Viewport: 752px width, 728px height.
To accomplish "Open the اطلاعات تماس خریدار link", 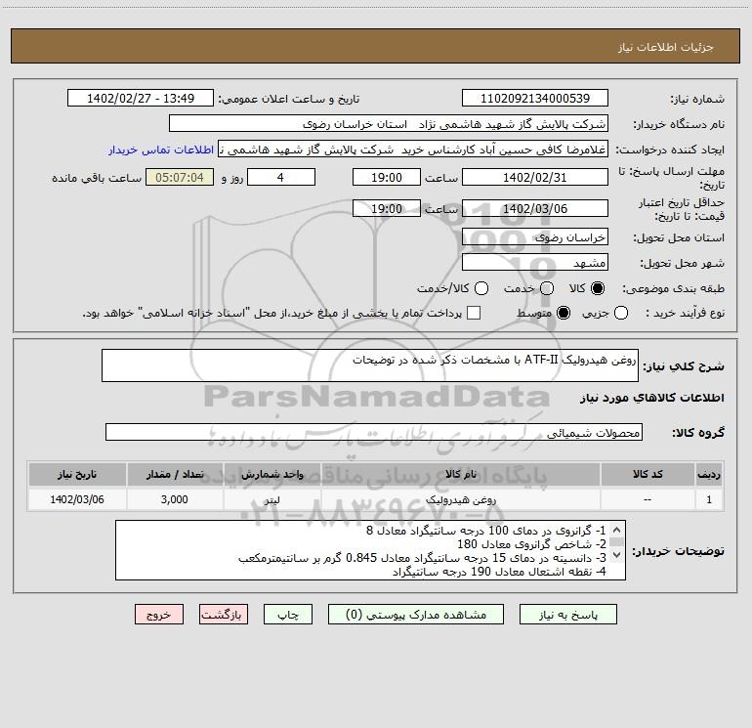I will click(161, 150).
